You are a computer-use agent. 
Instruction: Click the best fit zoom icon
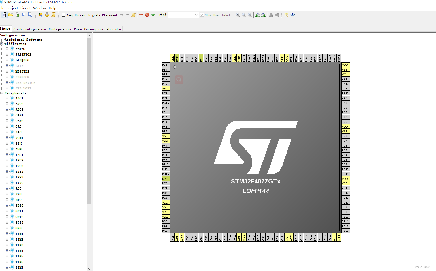[244, 15]
